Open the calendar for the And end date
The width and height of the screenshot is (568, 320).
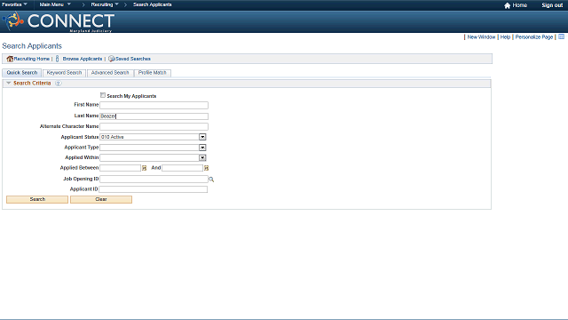[206, 168]
